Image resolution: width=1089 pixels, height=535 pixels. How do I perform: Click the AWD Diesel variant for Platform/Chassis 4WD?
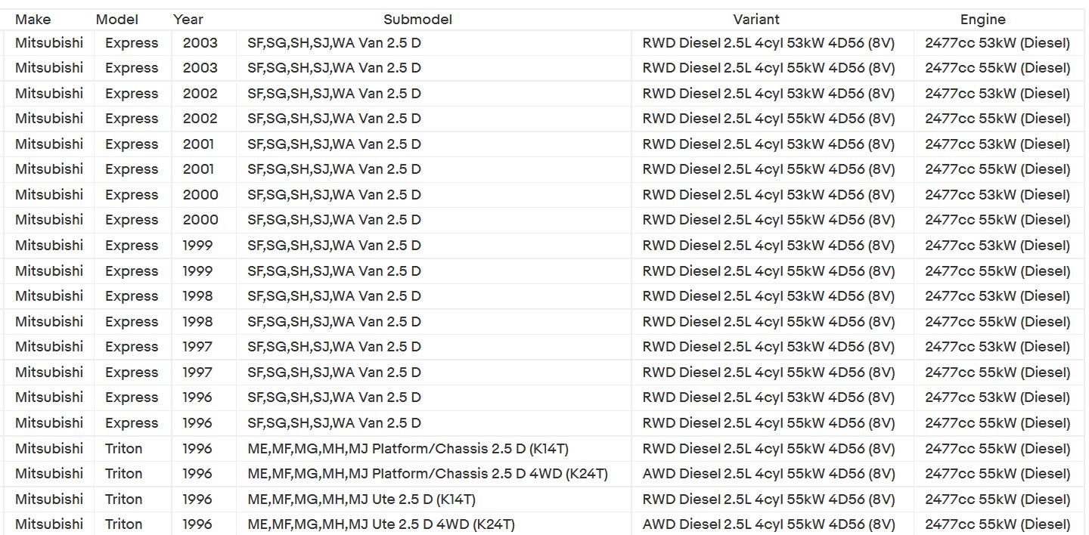[x=768, y=474]
